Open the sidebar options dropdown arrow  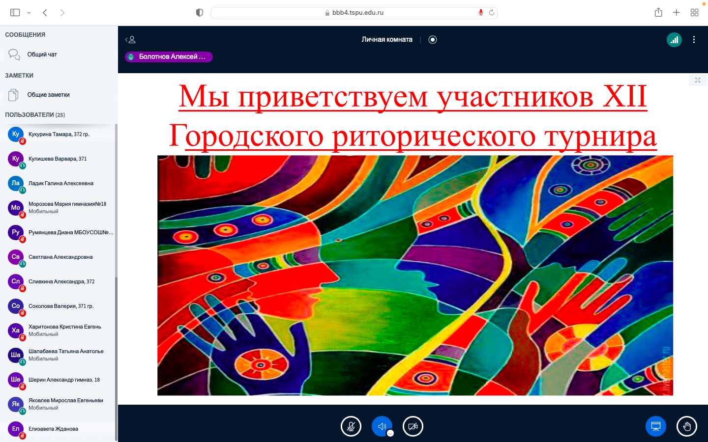[x=29, y=13]
